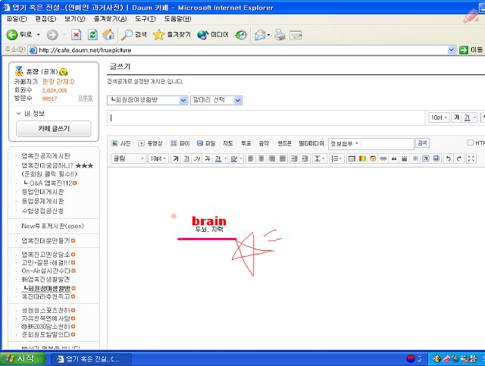Image resolution: width=485 pixels, height=366 pixels.
Task: Go to the Home page icon
Action: point(108,35)
